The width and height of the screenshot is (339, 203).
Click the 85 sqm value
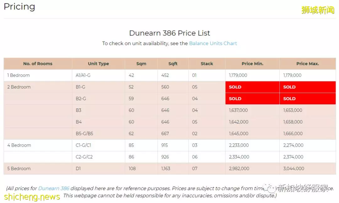(x=131, y=145)
